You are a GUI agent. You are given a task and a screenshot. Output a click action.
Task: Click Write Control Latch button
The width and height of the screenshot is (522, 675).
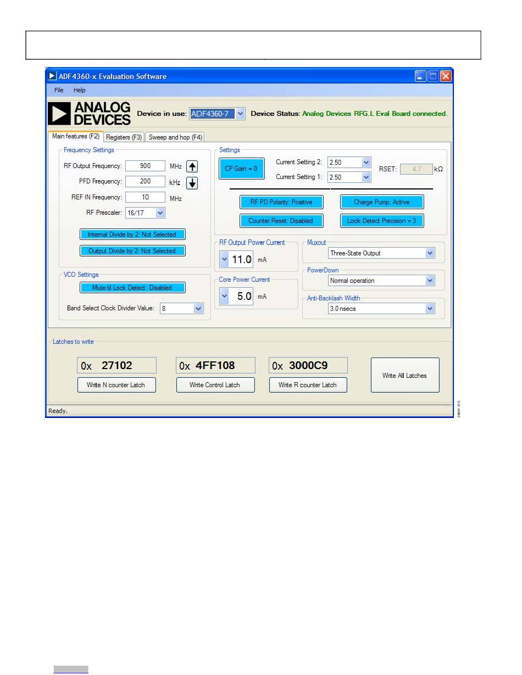(215, 385)
